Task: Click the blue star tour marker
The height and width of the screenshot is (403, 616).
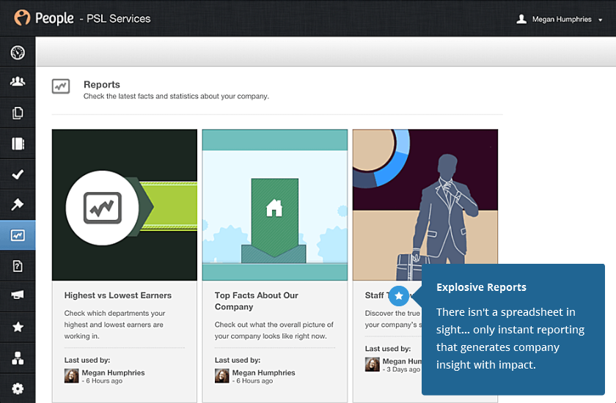Action: 399,295
